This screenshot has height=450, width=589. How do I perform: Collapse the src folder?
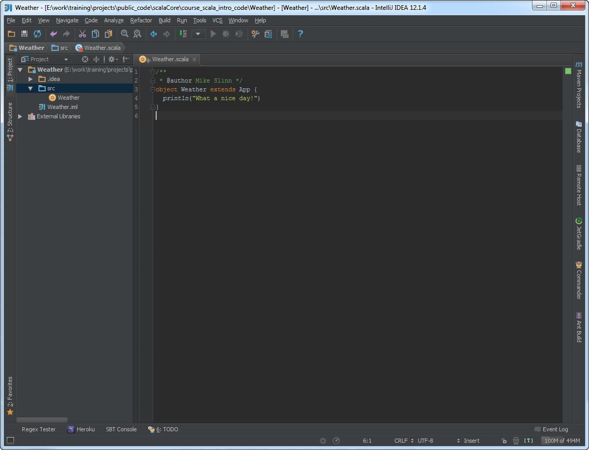[x=31, y=89]
